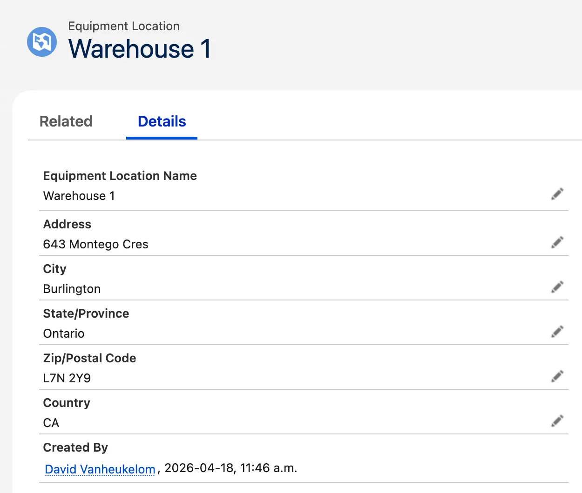Click the Ontario province value
582x493 pixels.
point(64,333)
